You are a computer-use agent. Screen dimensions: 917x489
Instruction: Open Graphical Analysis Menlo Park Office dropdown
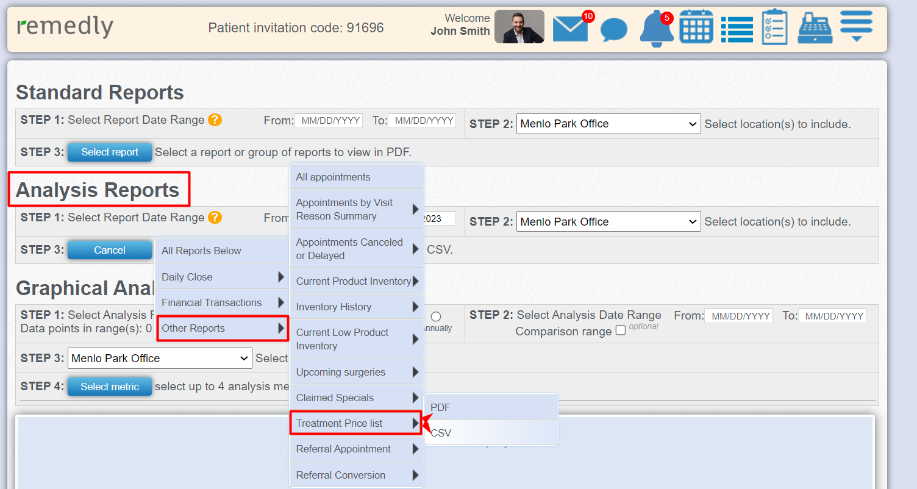[x=159, y=359]
